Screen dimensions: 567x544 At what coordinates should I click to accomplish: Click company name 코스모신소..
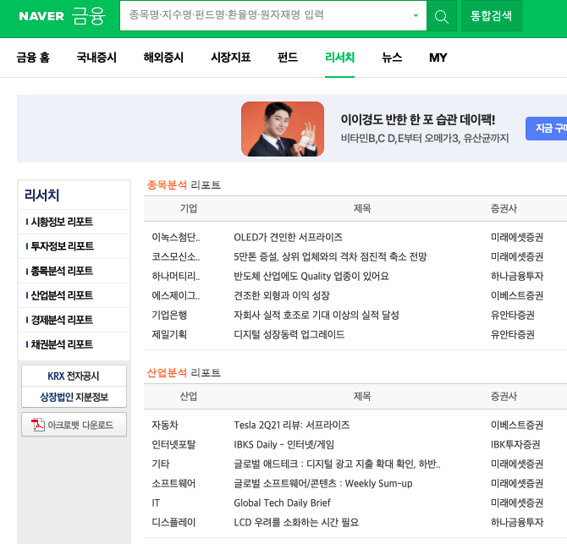pos(176,257)
